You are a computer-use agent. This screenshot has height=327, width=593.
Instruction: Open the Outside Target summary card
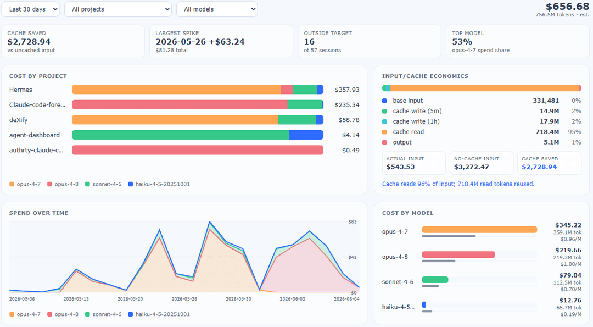370,42
